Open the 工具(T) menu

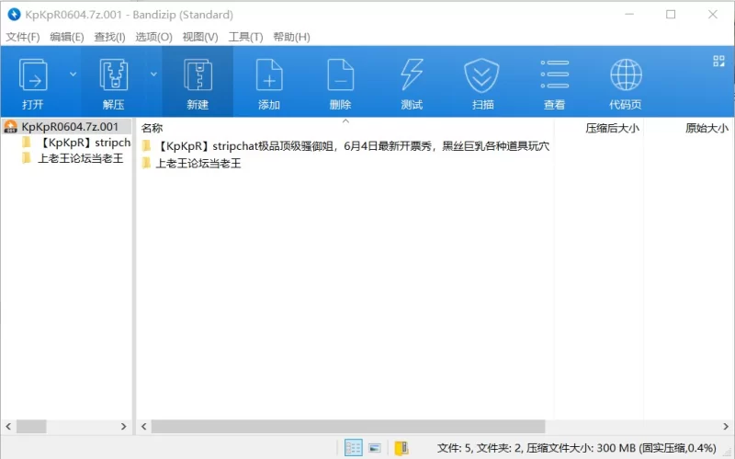[x=245, y=37]
